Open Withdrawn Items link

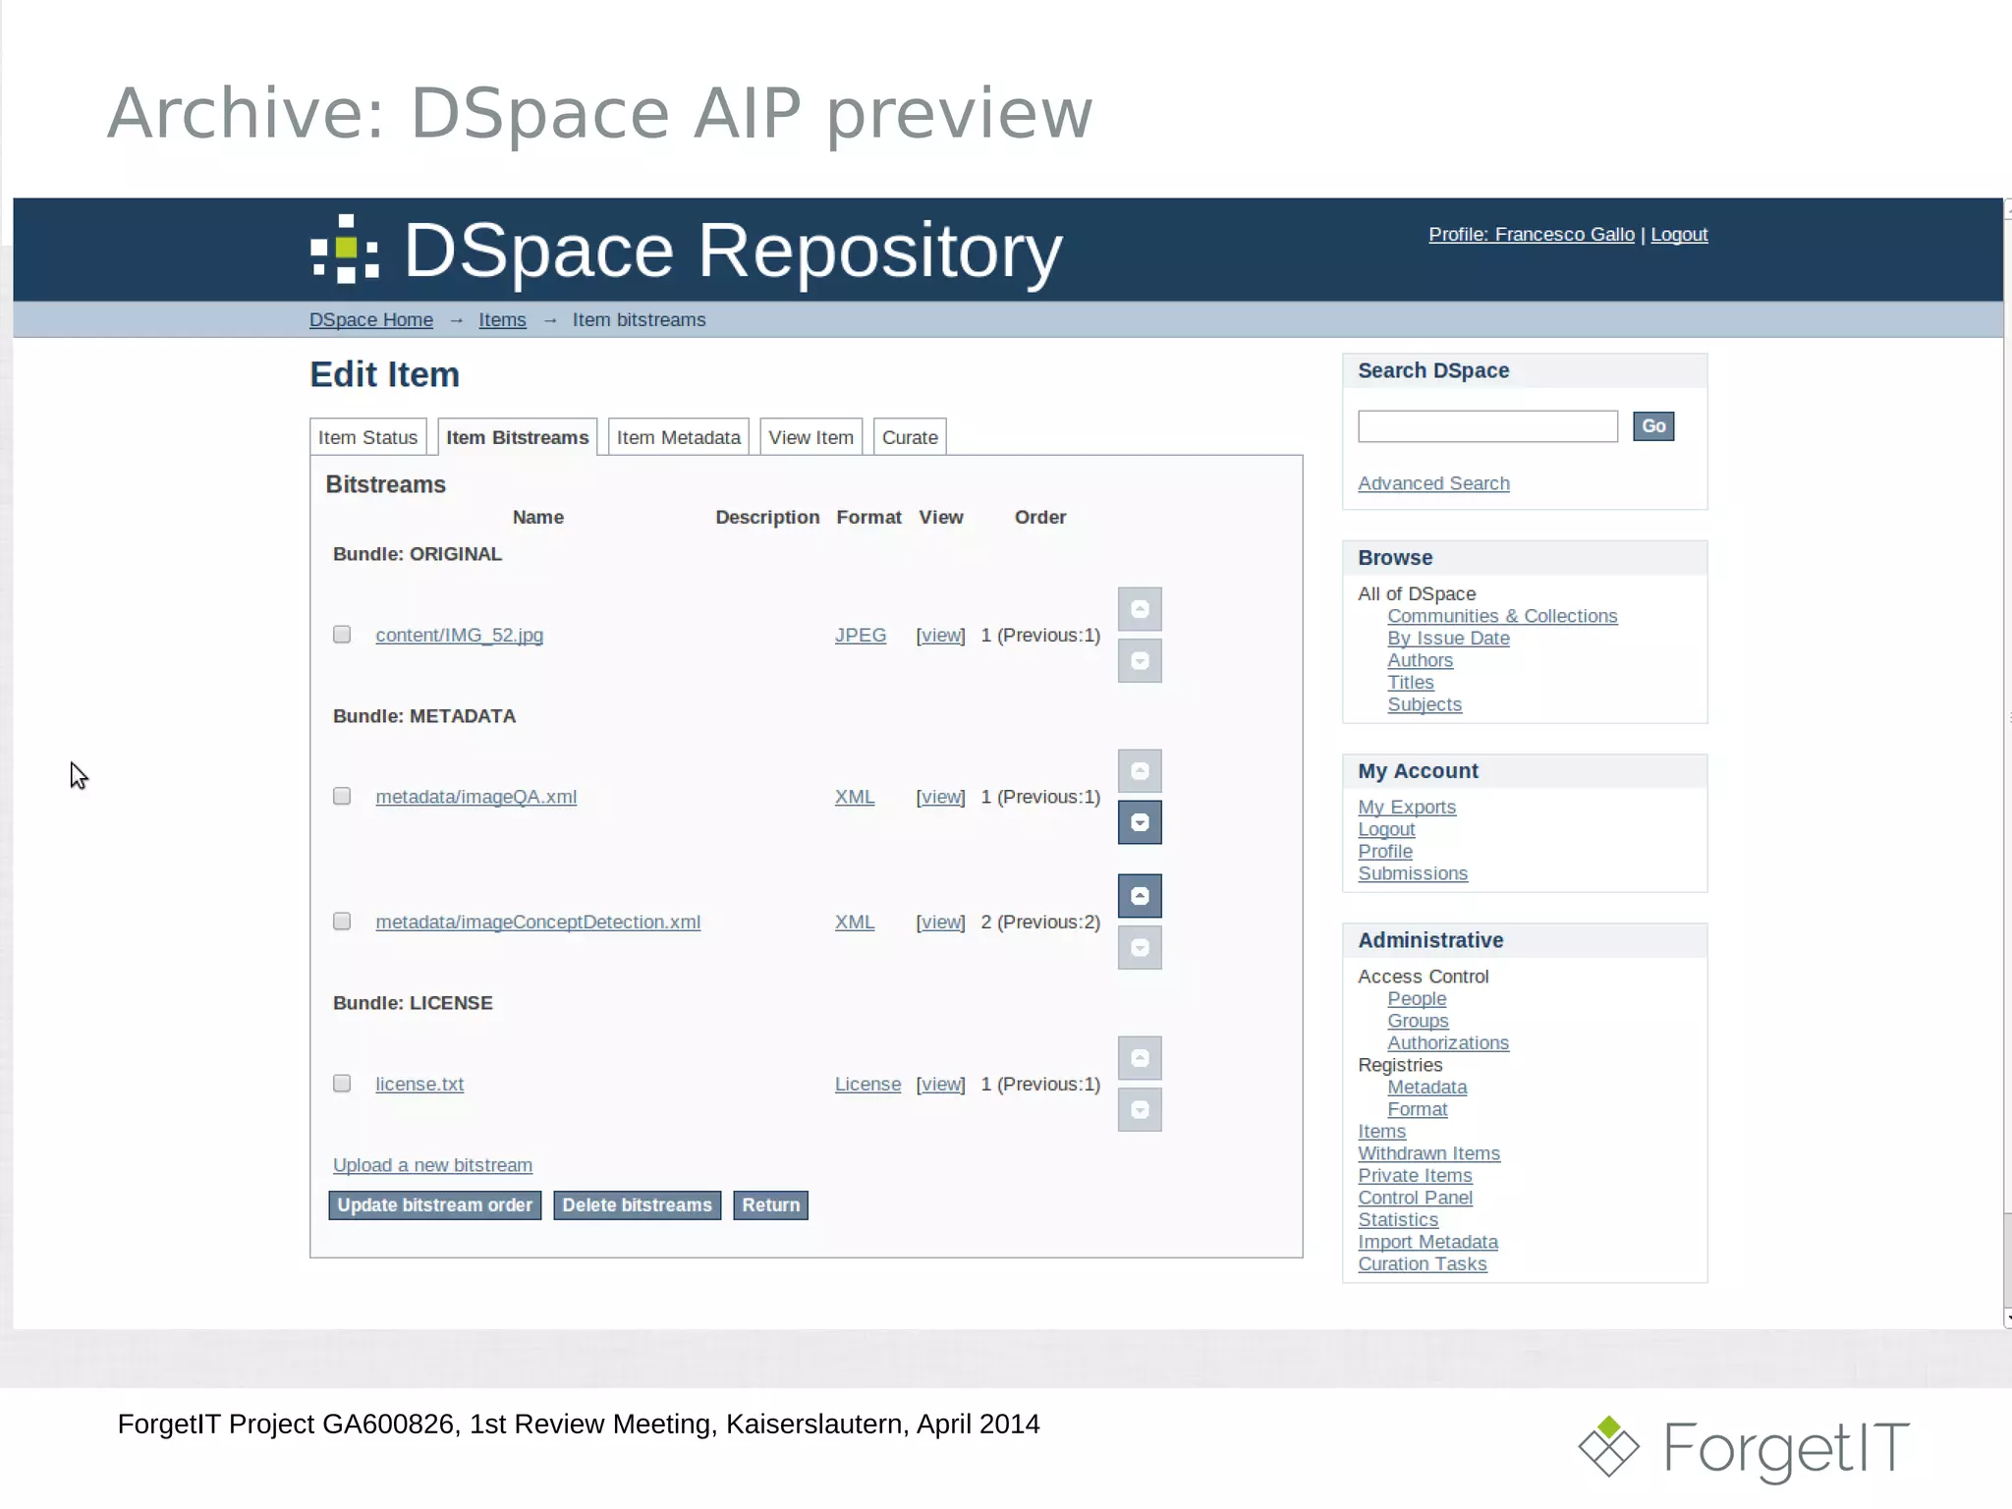click(x=1428, y=1153)
